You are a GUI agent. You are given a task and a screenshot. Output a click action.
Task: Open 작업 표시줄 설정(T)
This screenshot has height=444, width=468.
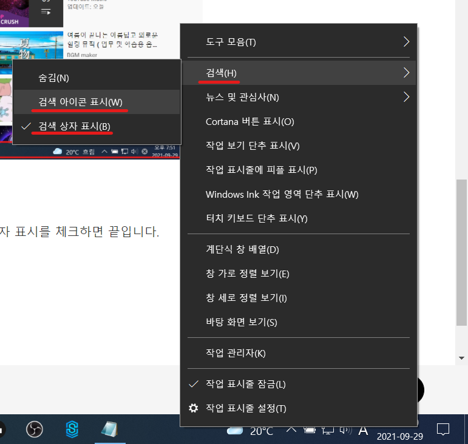299,408
